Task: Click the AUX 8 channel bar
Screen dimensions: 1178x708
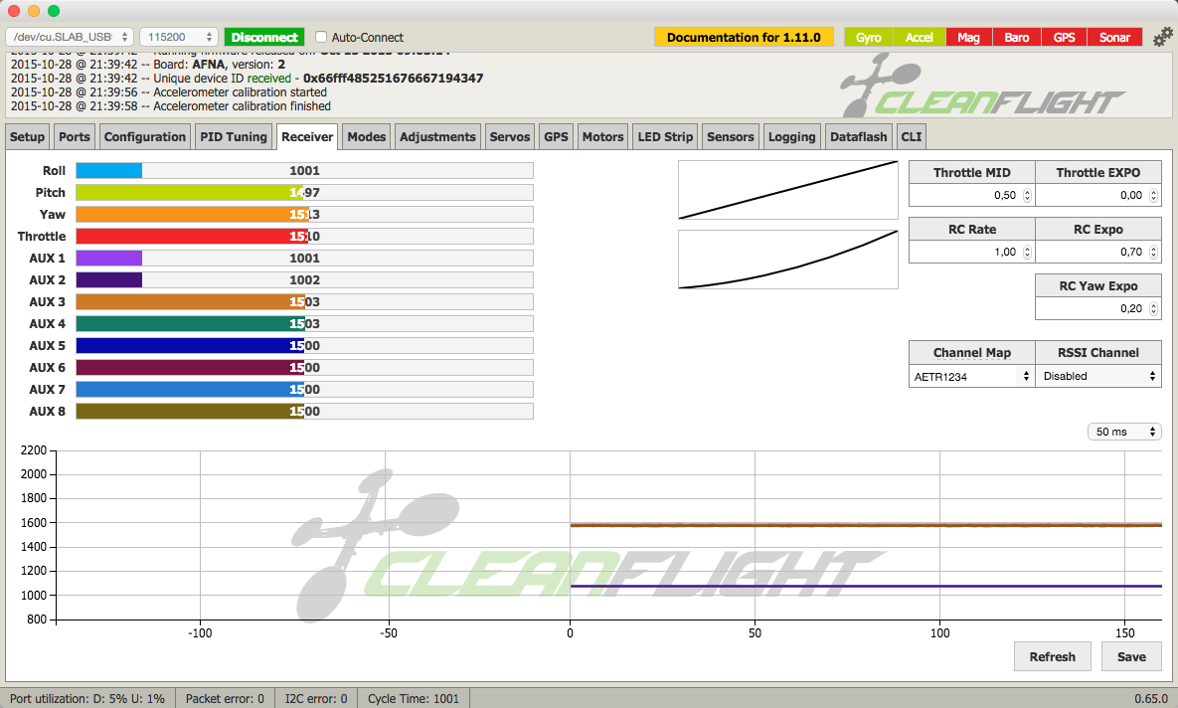Action: [x=304, y=411]
